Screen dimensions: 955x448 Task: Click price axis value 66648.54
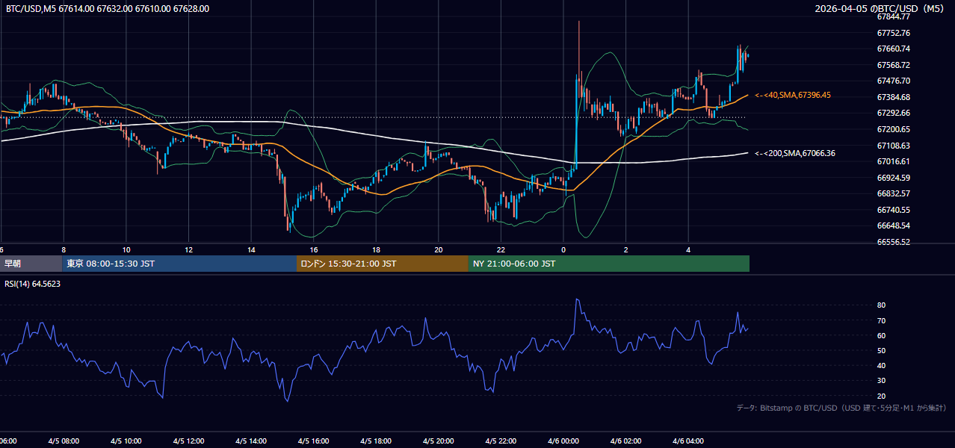point(893,225)
